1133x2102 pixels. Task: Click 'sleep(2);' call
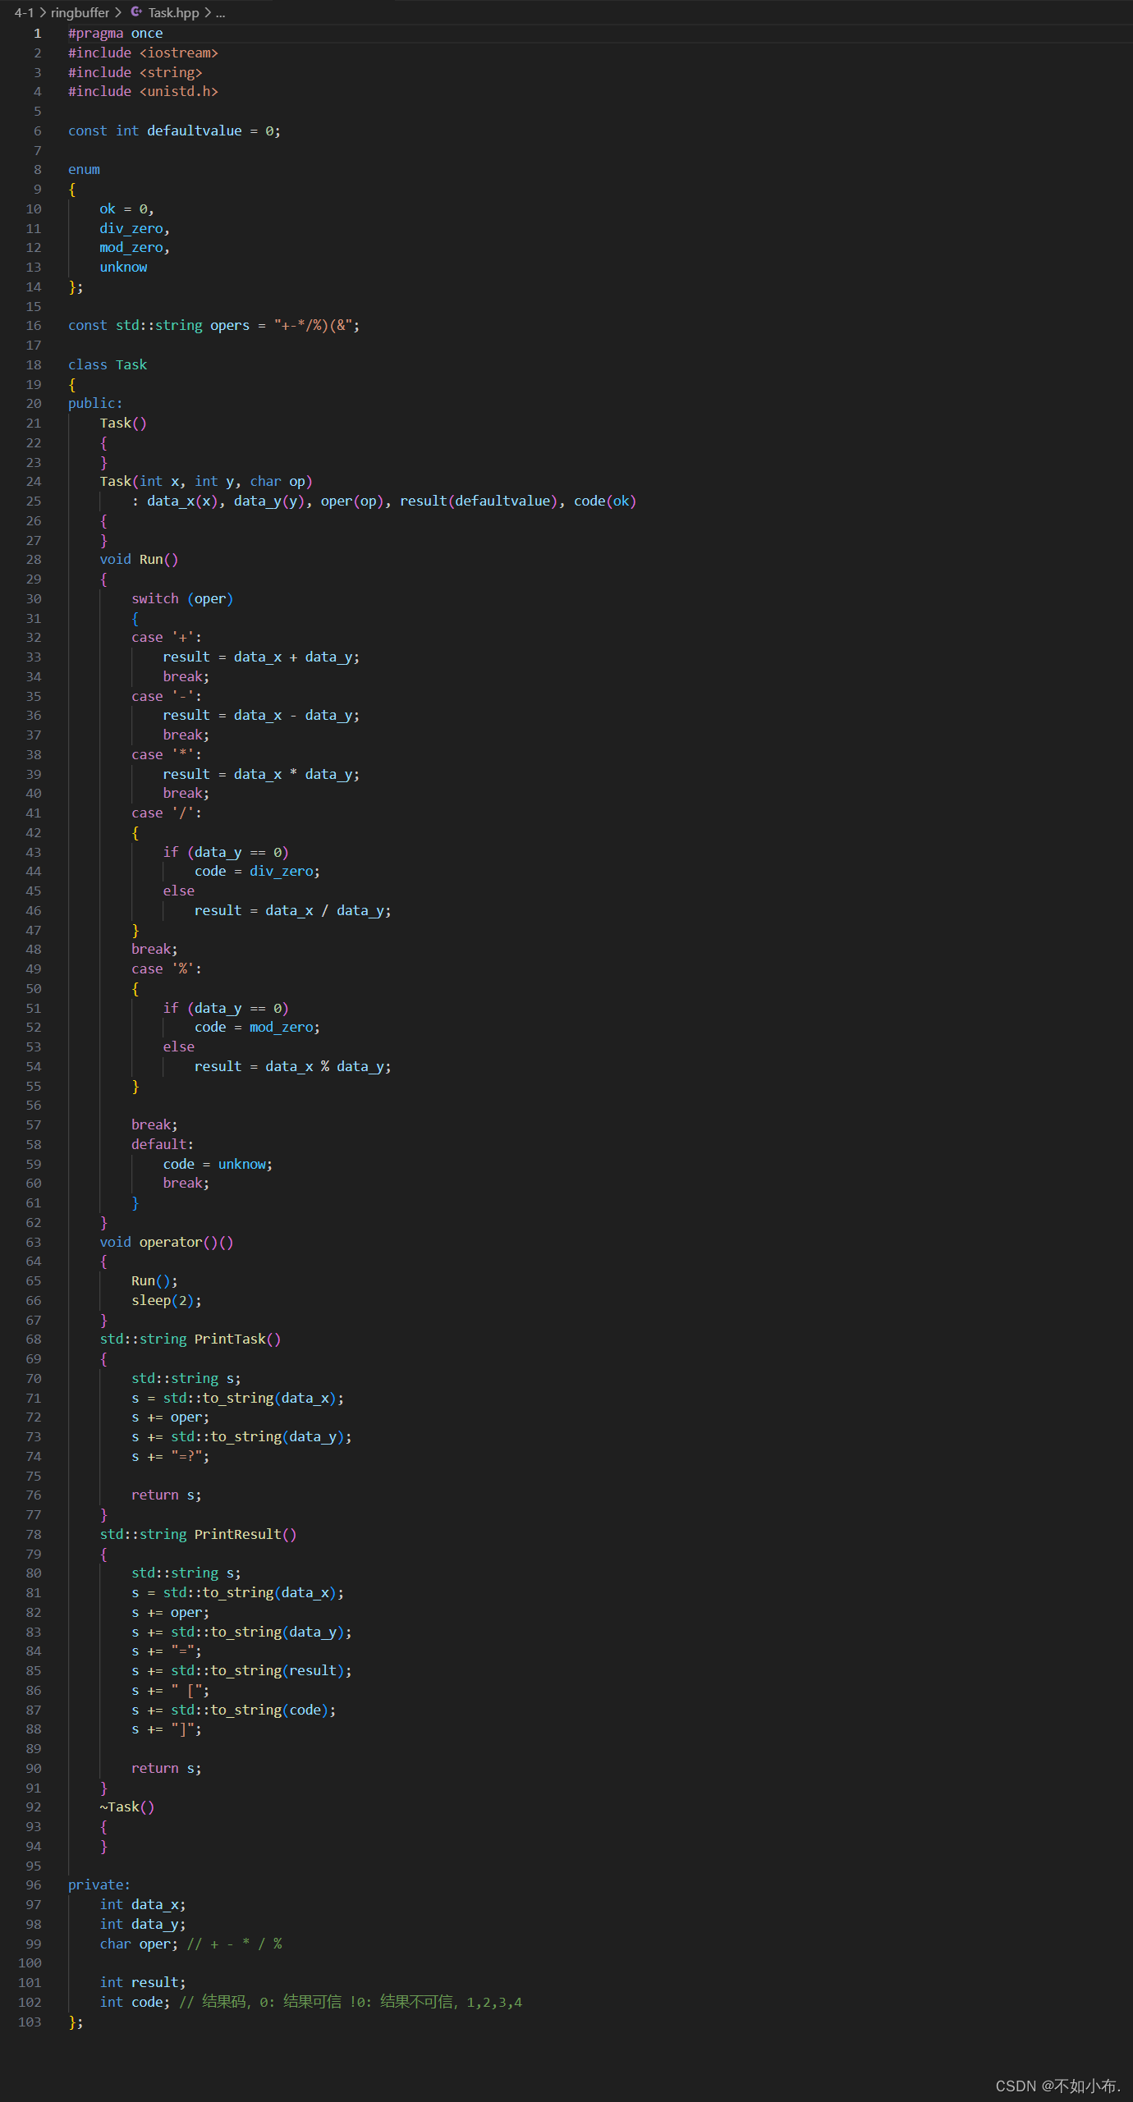[x=167, y=1301]
